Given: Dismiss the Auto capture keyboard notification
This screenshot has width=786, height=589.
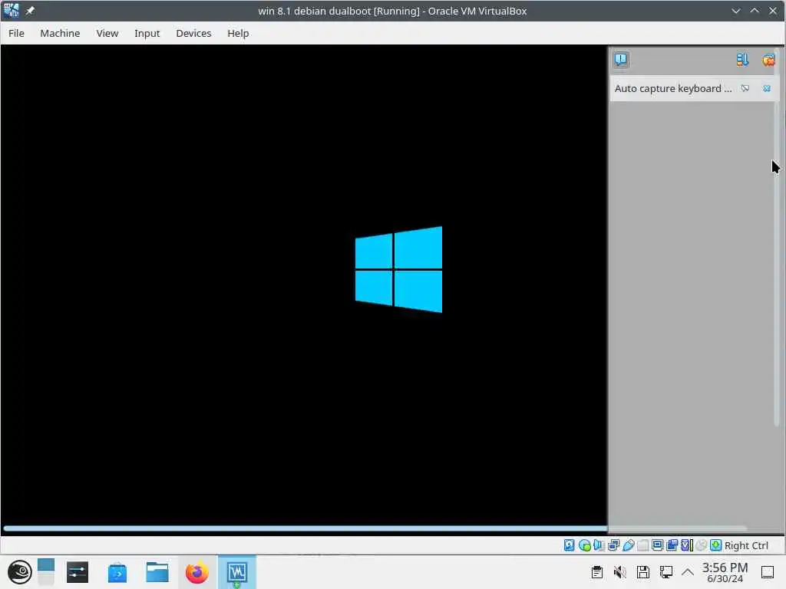Looking at the screenshot, I should (767, 89).
